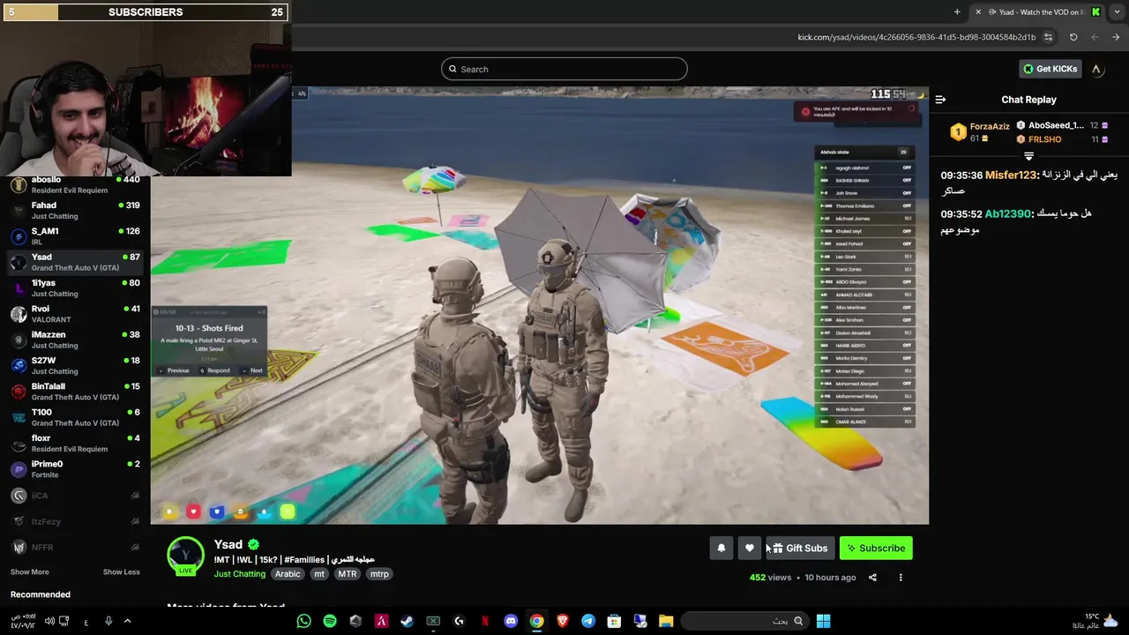
Task: Click the Arabic tag
Action: 288,574
